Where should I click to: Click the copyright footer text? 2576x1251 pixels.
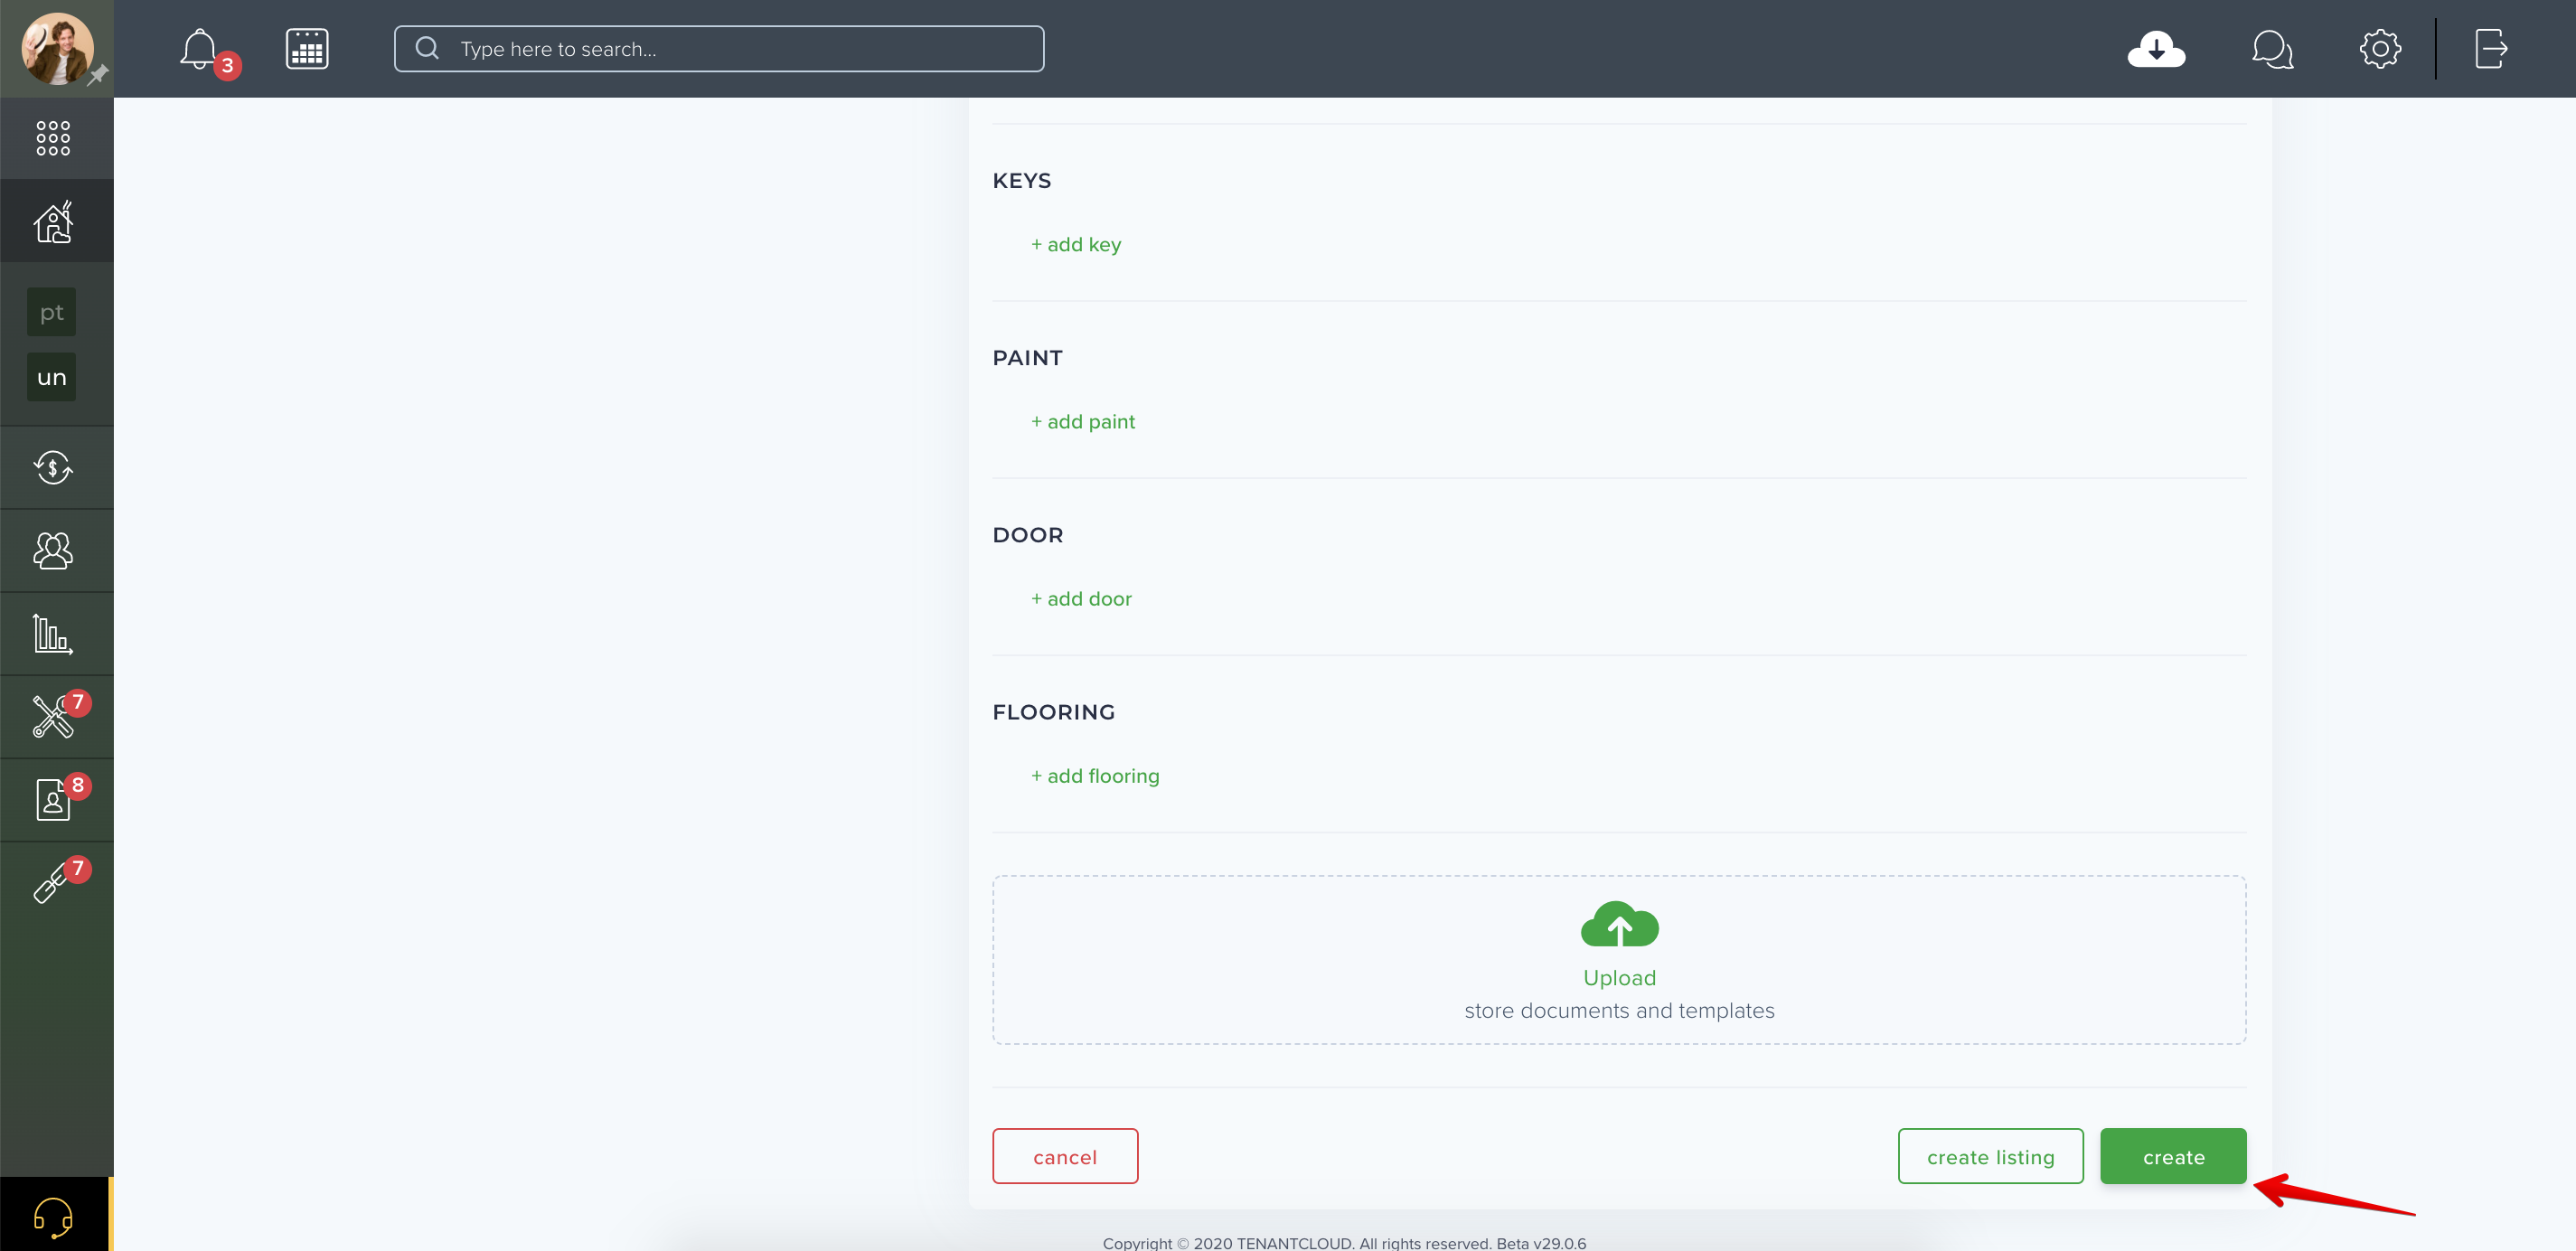pyautogui.click(x=1344, y=1242)
